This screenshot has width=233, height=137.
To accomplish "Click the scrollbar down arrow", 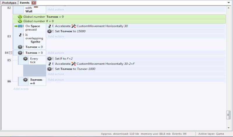I will pos(229,127).
